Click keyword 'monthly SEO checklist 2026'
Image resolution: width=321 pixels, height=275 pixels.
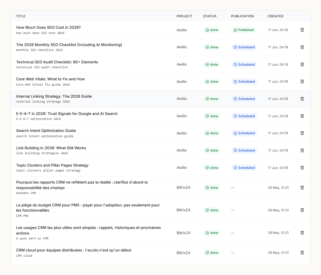pos(39,50)
